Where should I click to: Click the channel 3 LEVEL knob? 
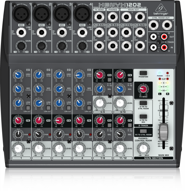click(59, 148)
